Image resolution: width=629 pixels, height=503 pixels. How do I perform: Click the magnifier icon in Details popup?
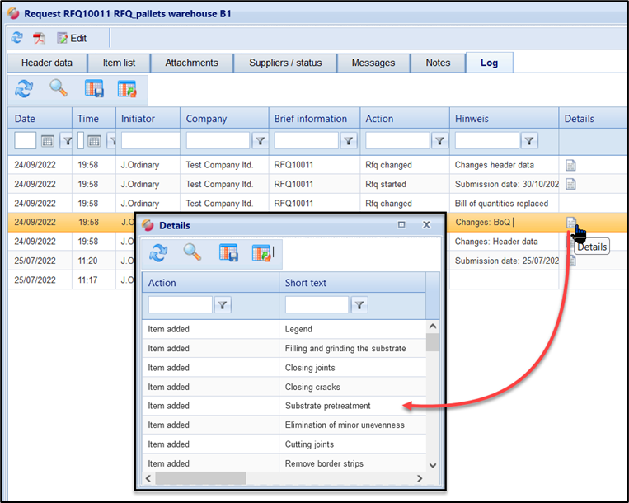point(192,252)
